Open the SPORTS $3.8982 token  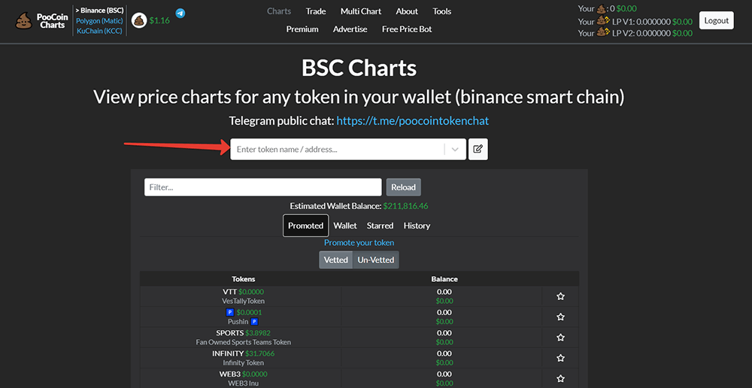243,333
